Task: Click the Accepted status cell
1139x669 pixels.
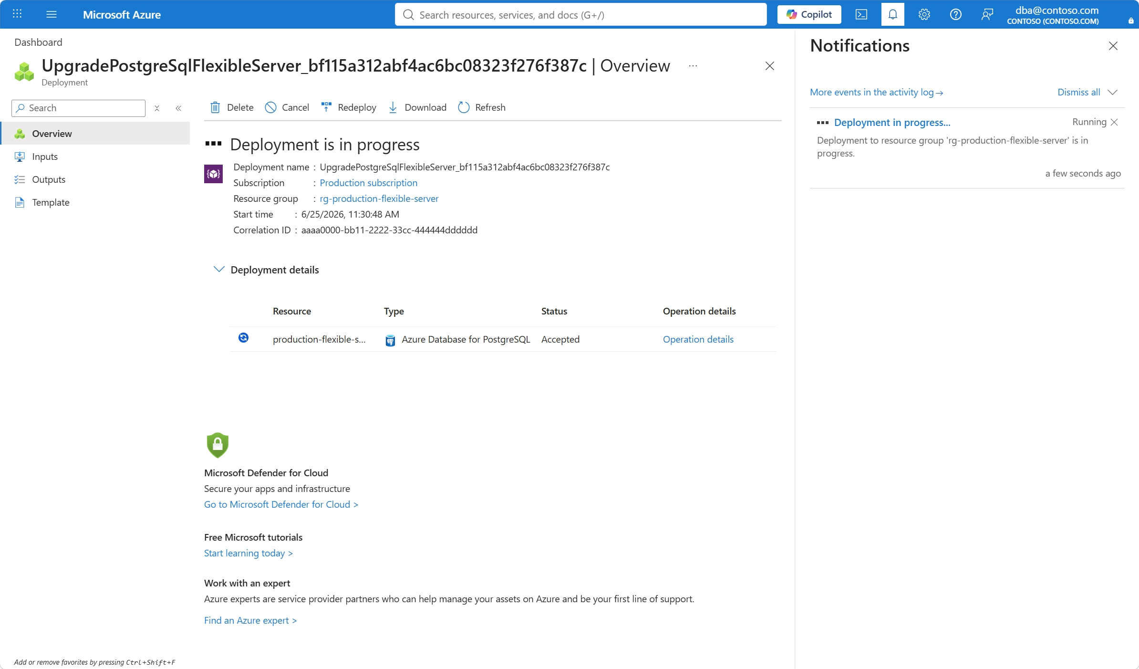Action: click(560, 339)
